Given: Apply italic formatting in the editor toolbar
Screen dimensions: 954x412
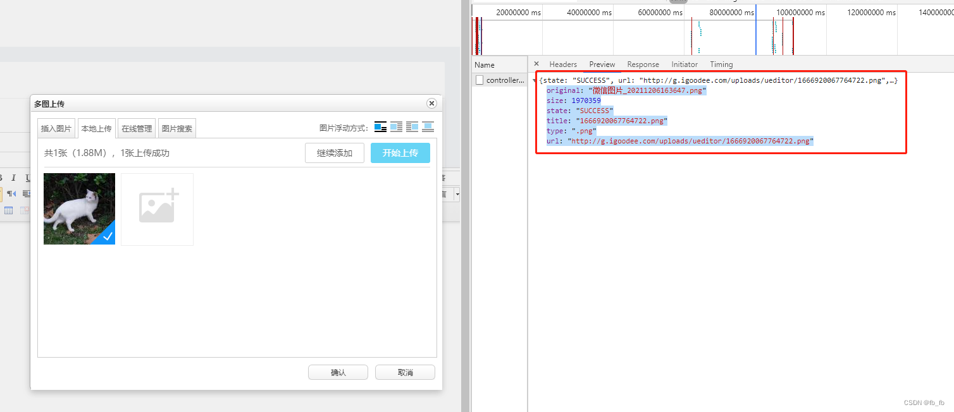Looking at the screenshot, I should point(13,178).
